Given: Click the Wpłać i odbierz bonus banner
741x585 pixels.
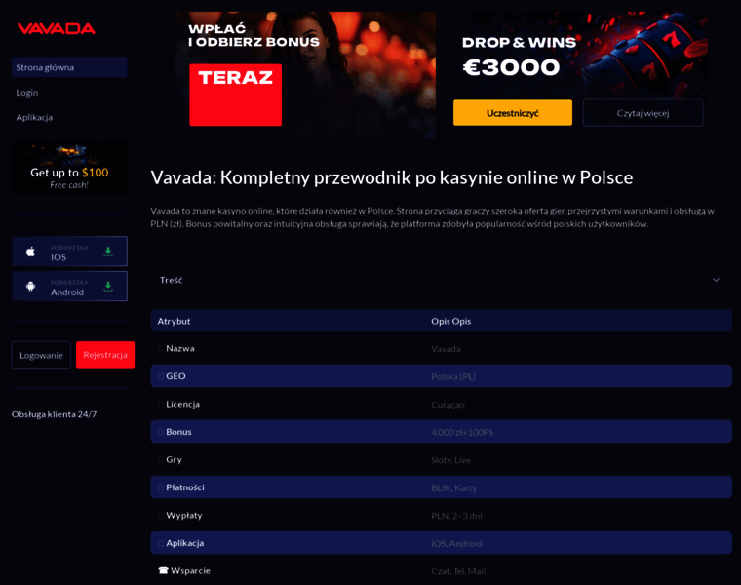Looking at the screenshot, I should click(x=305, y=75).
